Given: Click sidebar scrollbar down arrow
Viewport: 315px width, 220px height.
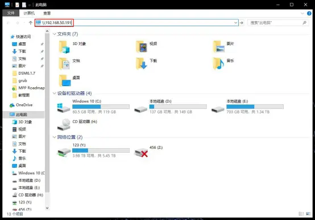Looking at the screenshot, I should 47,208.
